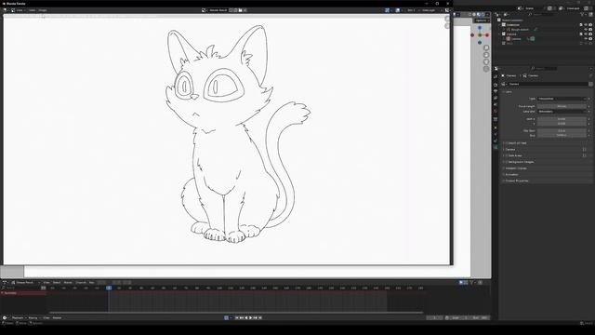Viewport: 595px width, 335px height.
Task: Expand Custom Properties panel
Action: tap(517, 181)
